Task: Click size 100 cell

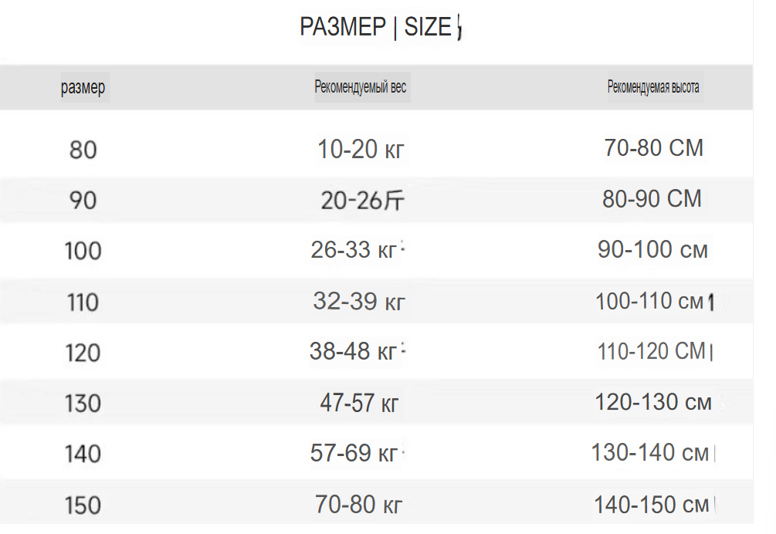Action: 83,251
